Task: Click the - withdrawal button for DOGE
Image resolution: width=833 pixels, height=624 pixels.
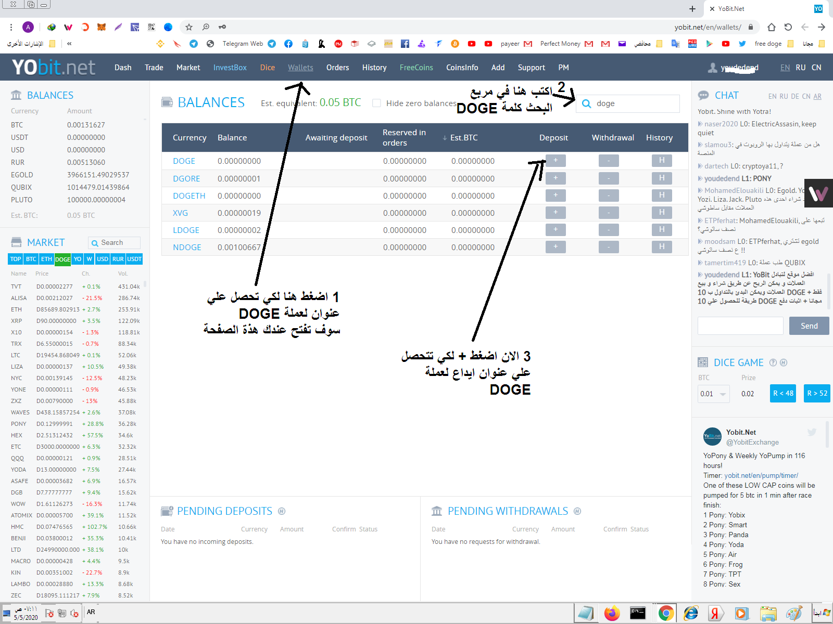Action: click(x=609, y=161)
